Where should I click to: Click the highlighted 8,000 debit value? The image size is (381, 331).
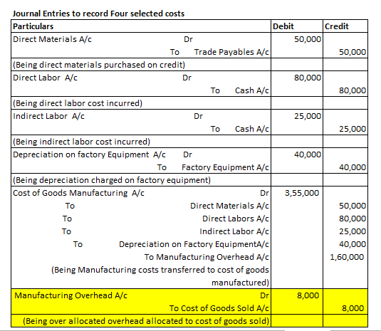[308, 295]
